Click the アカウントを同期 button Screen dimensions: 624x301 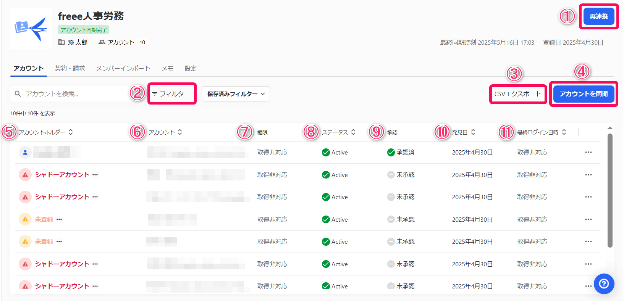click(584, 94)
